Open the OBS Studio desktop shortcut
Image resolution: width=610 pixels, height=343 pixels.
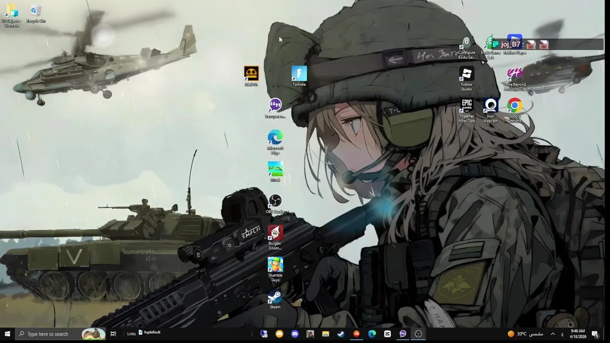tap(275, 204)
